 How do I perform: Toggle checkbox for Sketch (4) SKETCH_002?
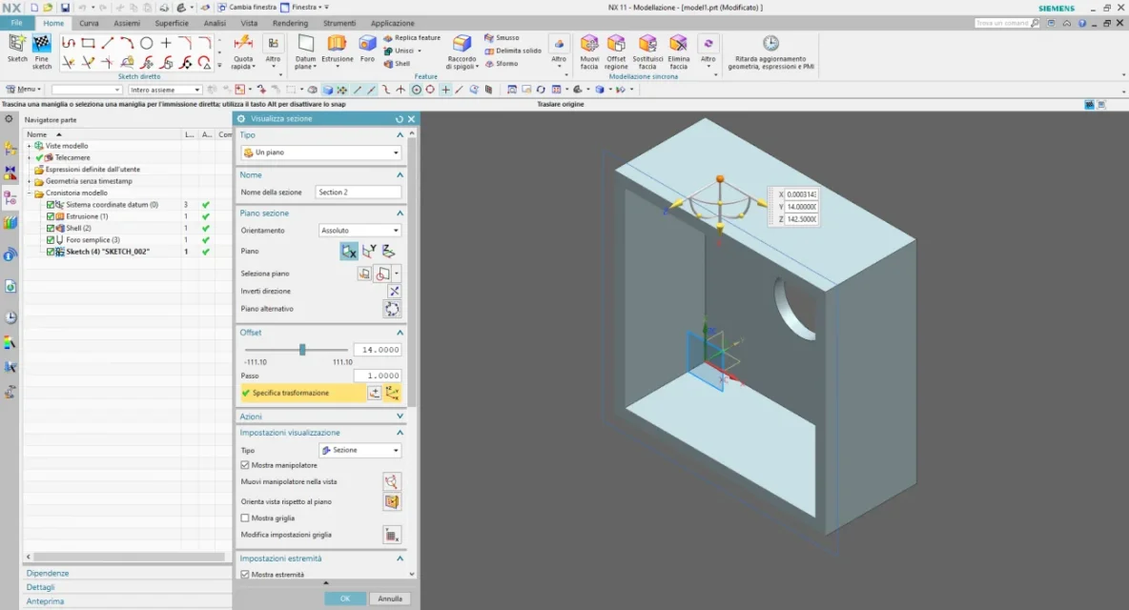[x=51, y=252]
